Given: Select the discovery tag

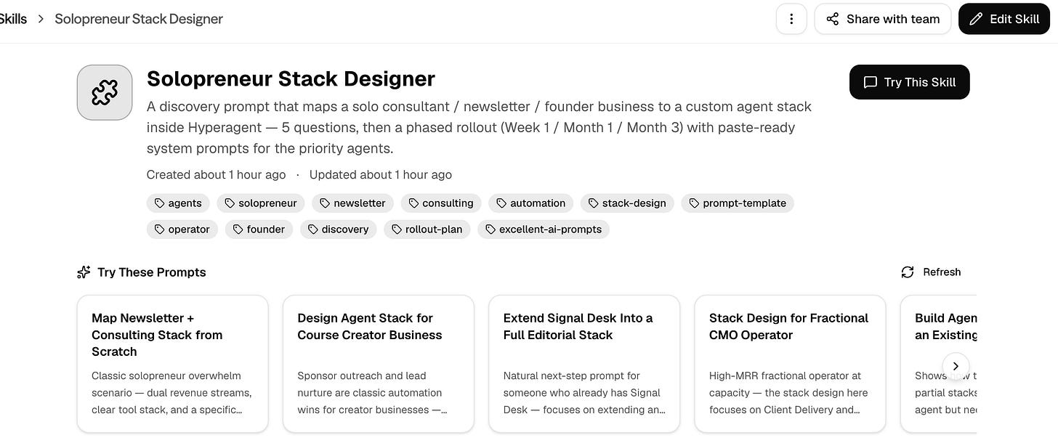Looking at the screenshot, I should [x=338, y=229].
